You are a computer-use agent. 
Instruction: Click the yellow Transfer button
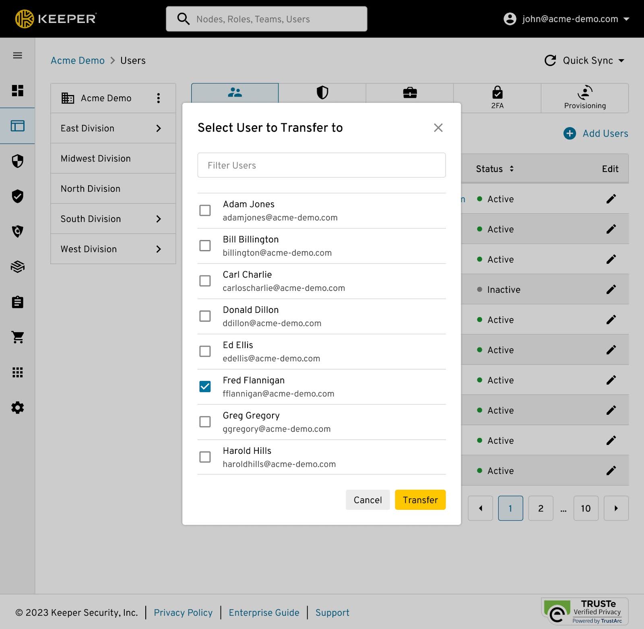click(420, 500)
